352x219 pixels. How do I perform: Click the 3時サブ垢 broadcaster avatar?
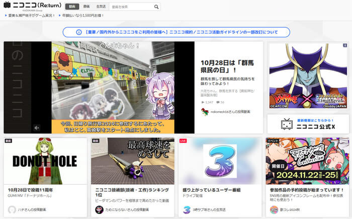187,209
